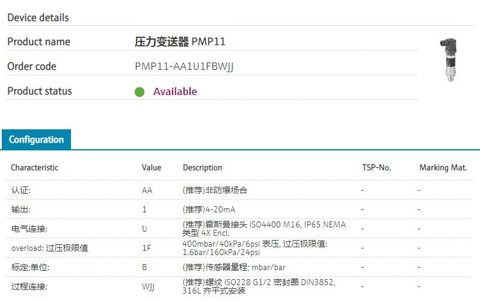Click the TSP-No. column header

376,168
